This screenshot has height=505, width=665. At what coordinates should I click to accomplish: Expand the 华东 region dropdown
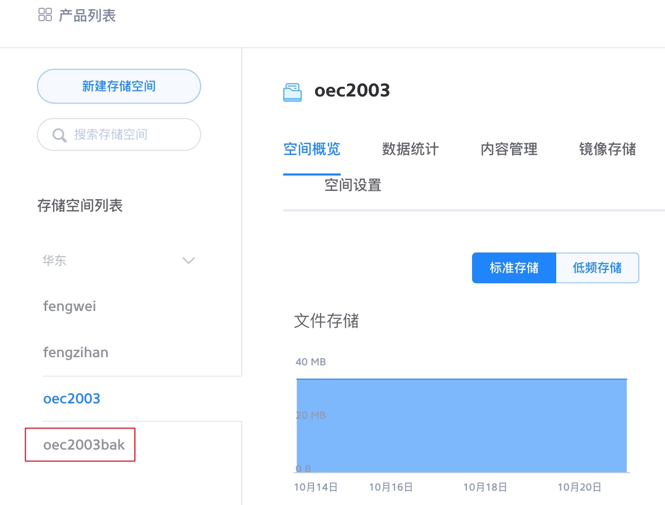pos(119,261)
